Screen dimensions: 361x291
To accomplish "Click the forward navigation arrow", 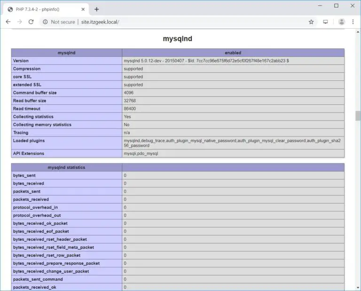I will click(19, 22).
